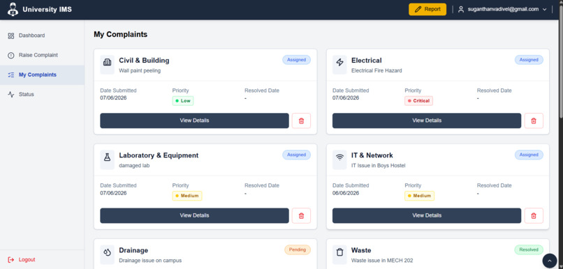
Task: Click Assigned badge on Electrical card
Action: click(529, 60)
